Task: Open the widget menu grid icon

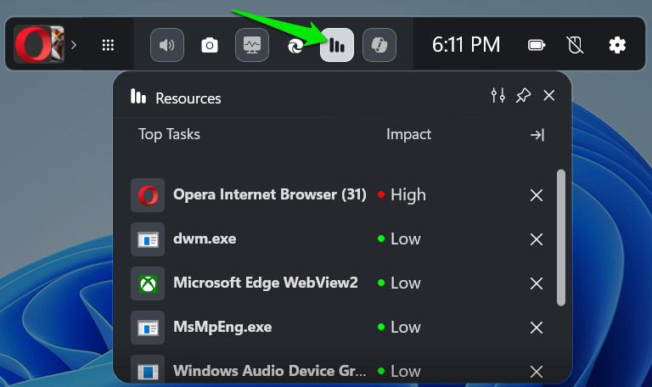Action: tap(108, 45)
